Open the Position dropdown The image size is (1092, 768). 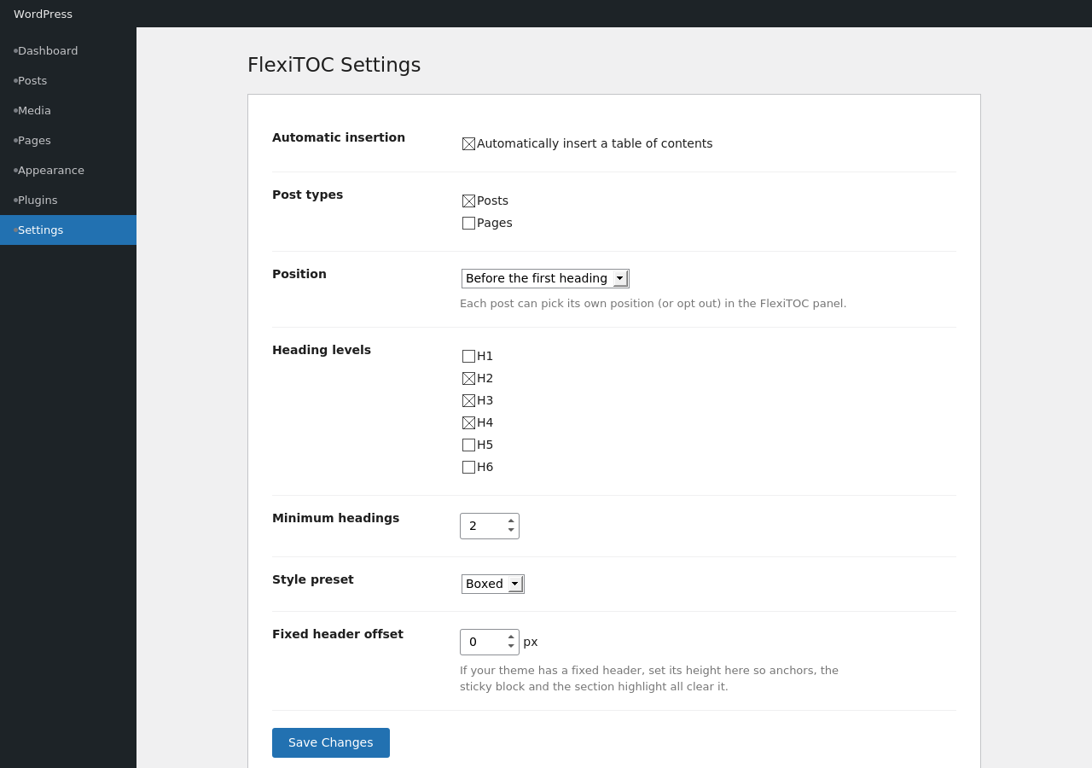[545, 278]
